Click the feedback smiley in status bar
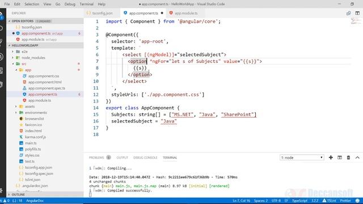 coord(358,201)
